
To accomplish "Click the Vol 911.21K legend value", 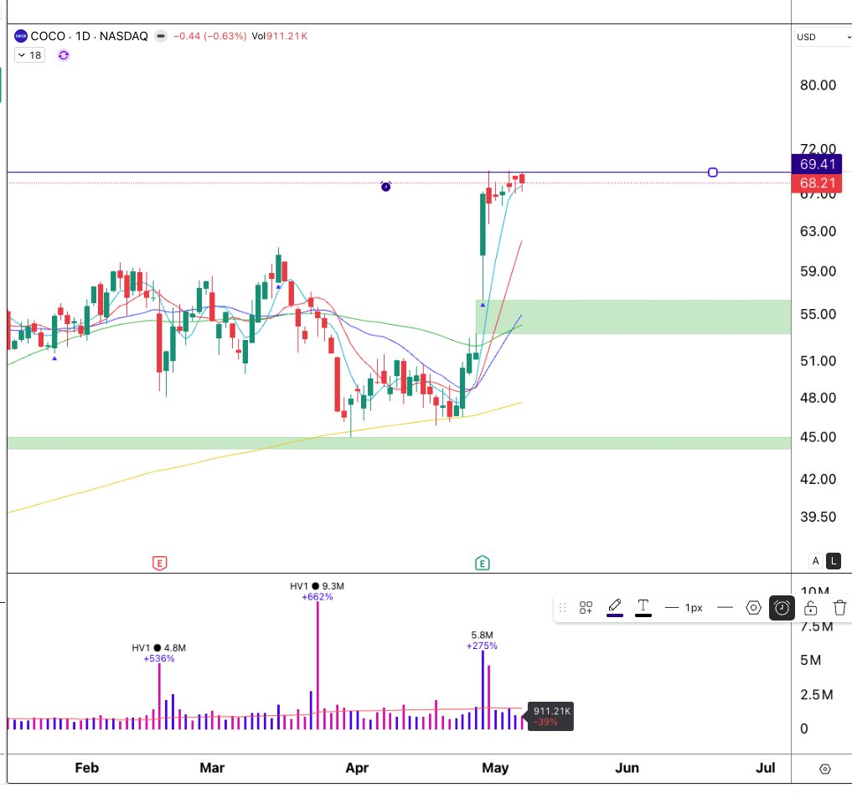I will point(279,36).
